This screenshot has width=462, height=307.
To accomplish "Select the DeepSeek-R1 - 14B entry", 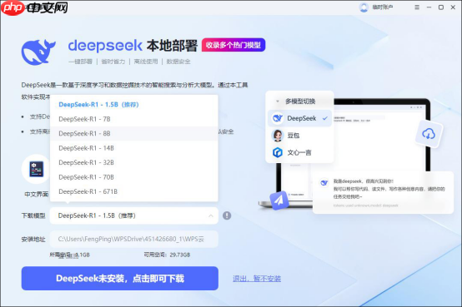I will (x=134, y=148).
